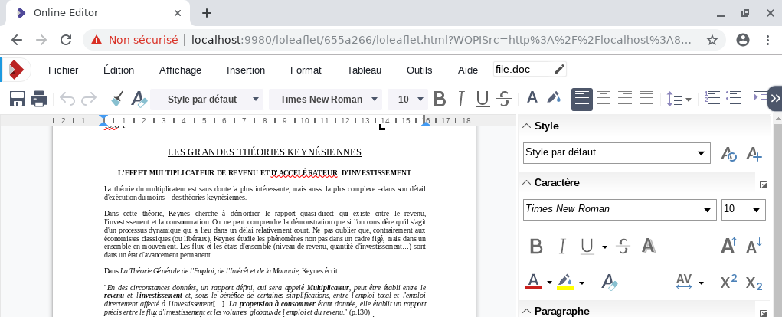Click the new style icon in sidebar

pos(754,153)
